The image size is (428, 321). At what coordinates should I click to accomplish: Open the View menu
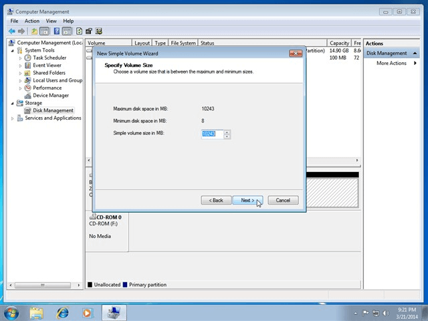pos(51,21)
